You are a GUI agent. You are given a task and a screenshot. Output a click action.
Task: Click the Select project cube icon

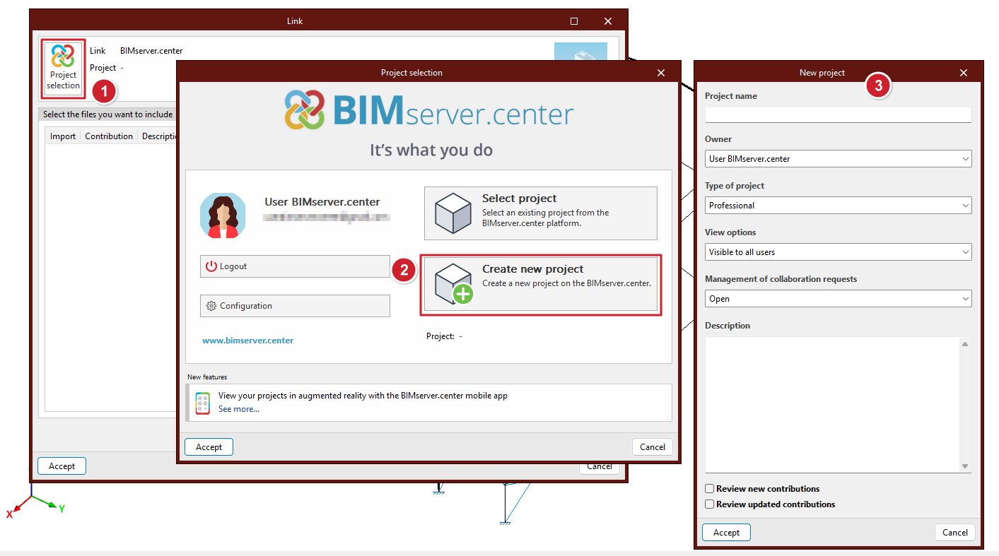click(453, 213)
